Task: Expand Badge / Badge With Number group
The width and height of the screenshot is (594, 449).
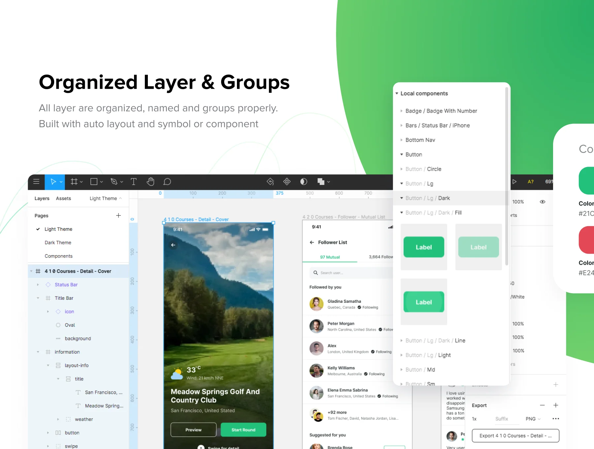Action: point(402,111)
